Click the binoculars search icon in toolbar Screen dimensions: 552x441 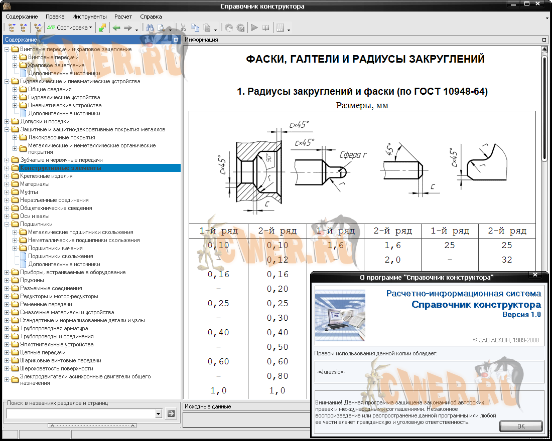click(150, 28)
